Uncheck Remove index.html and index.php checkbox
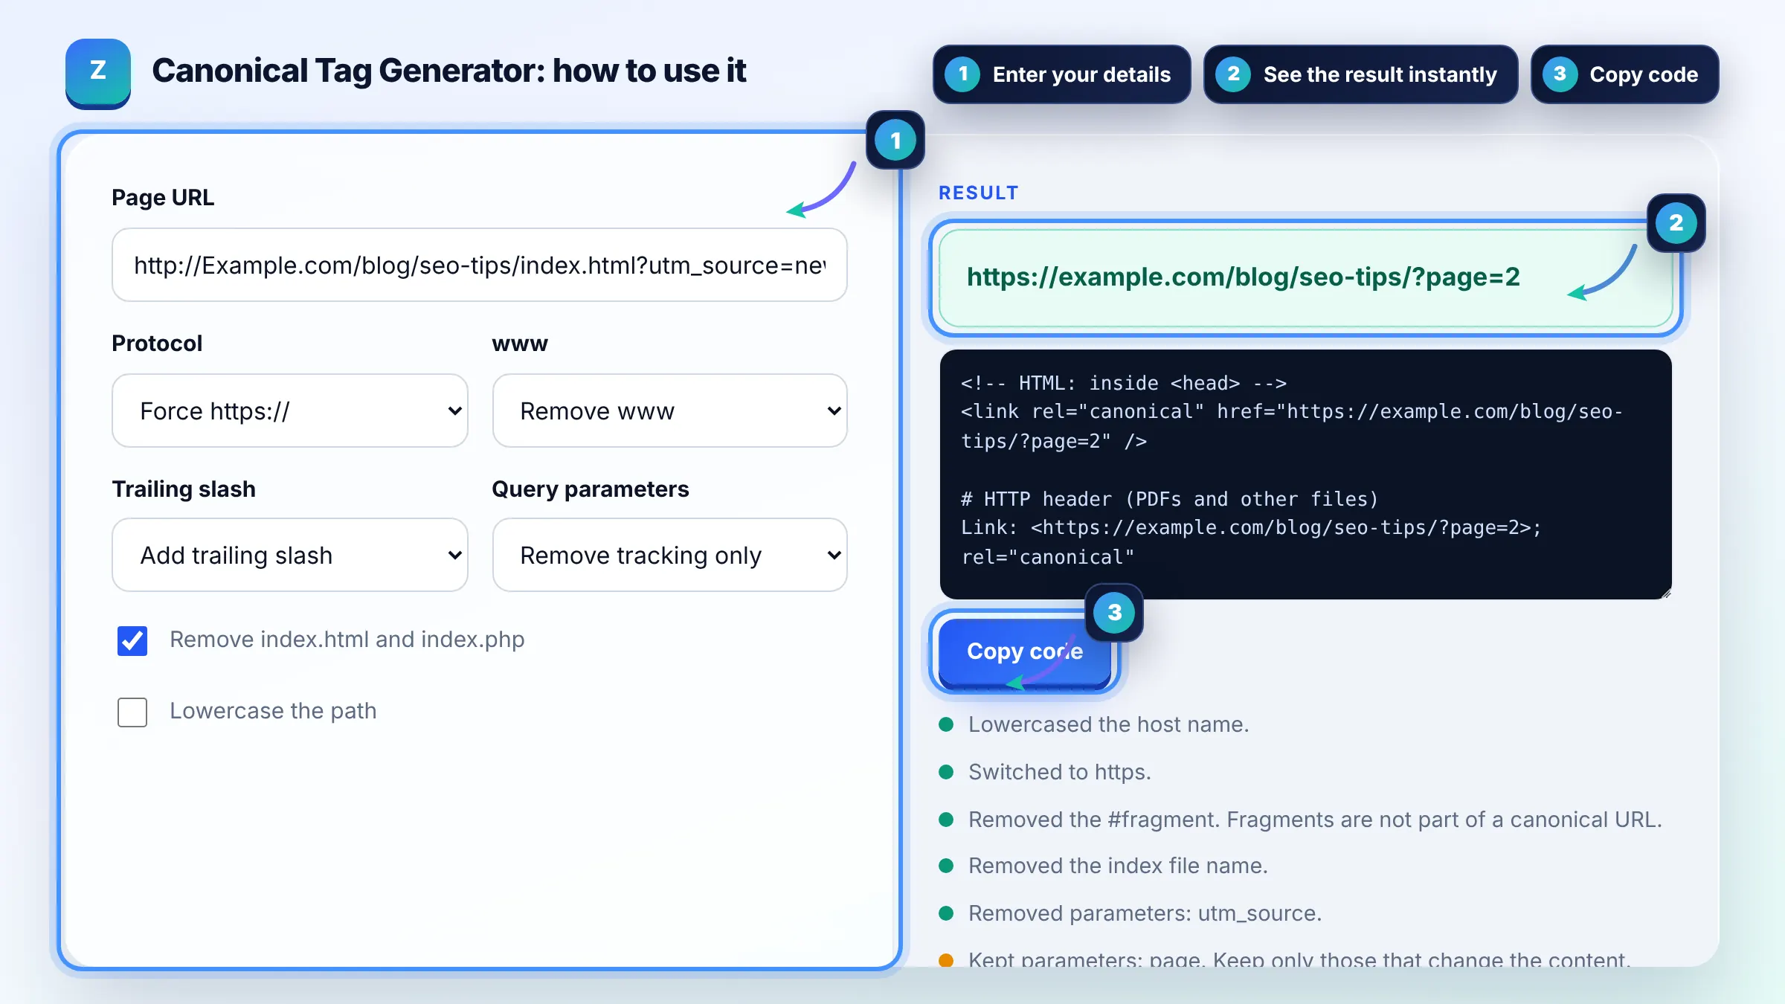The height and width of the screenshot is (1004, 1785). click(132, 640)
